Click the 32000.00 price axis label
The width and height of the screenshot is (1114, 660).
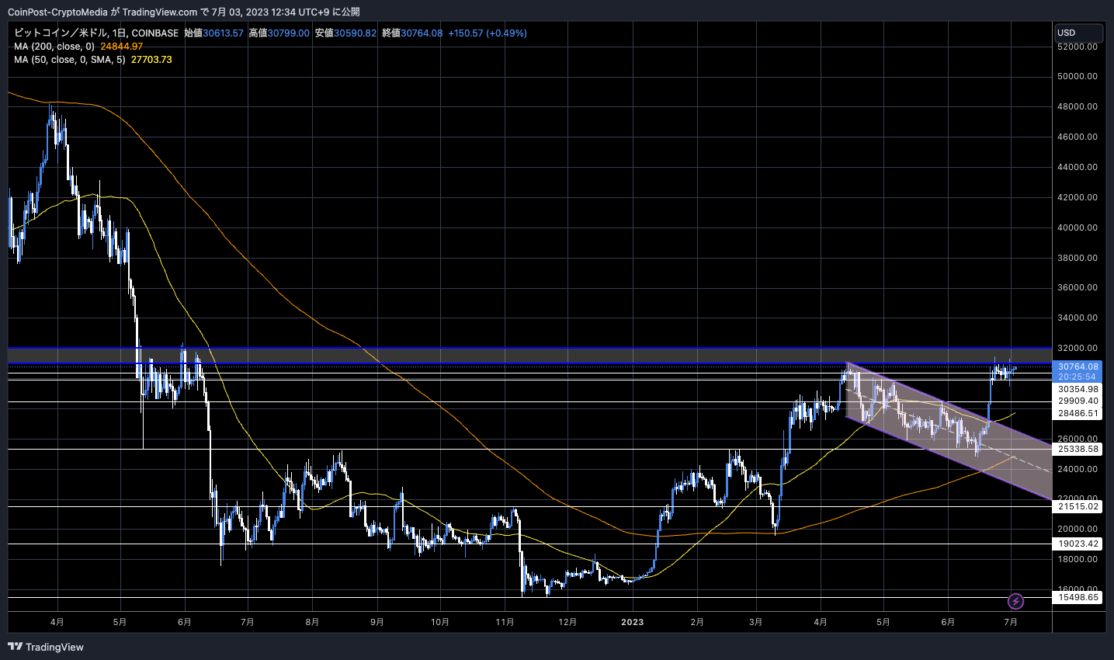1078,348
